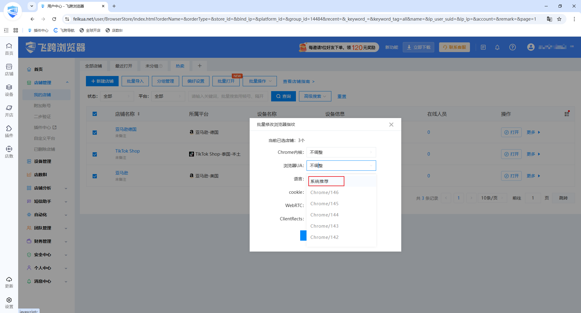Switch to the 热卖 tab
581x313 pixels.
pos(180,66)
